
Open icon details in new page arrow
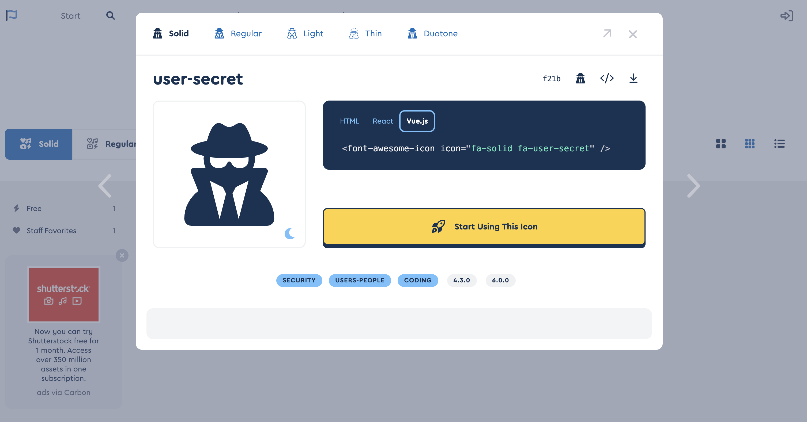607,33
